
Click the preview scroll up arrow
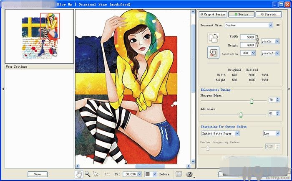[x=193, y=12]
